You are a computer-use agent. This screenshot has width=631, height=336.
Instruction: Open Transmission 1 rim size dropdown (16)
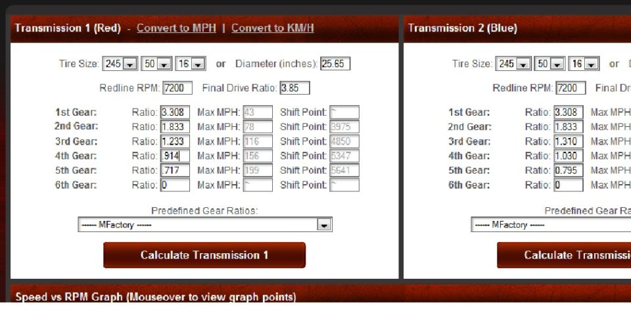(x=191, y=64)
